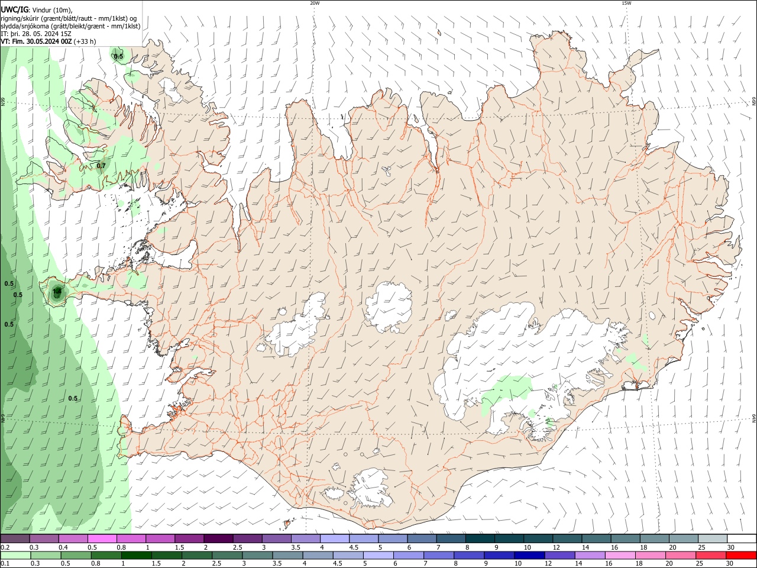Select the "0.4" value in the legend
This screenshot has width=757, height=568.
[x=63, y=547]
